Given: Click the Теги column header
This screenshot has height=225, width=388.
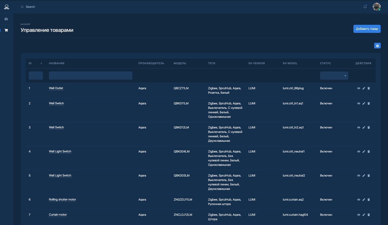Looking at the screenshot, I should [x=212, y=63].
